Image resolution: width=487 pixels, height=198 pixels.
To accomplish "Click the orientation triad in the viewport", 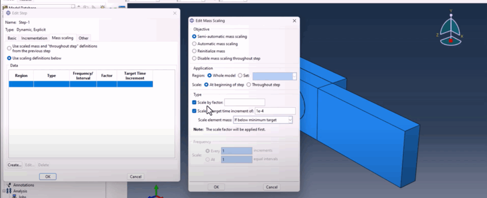I will tap(156, 192).
